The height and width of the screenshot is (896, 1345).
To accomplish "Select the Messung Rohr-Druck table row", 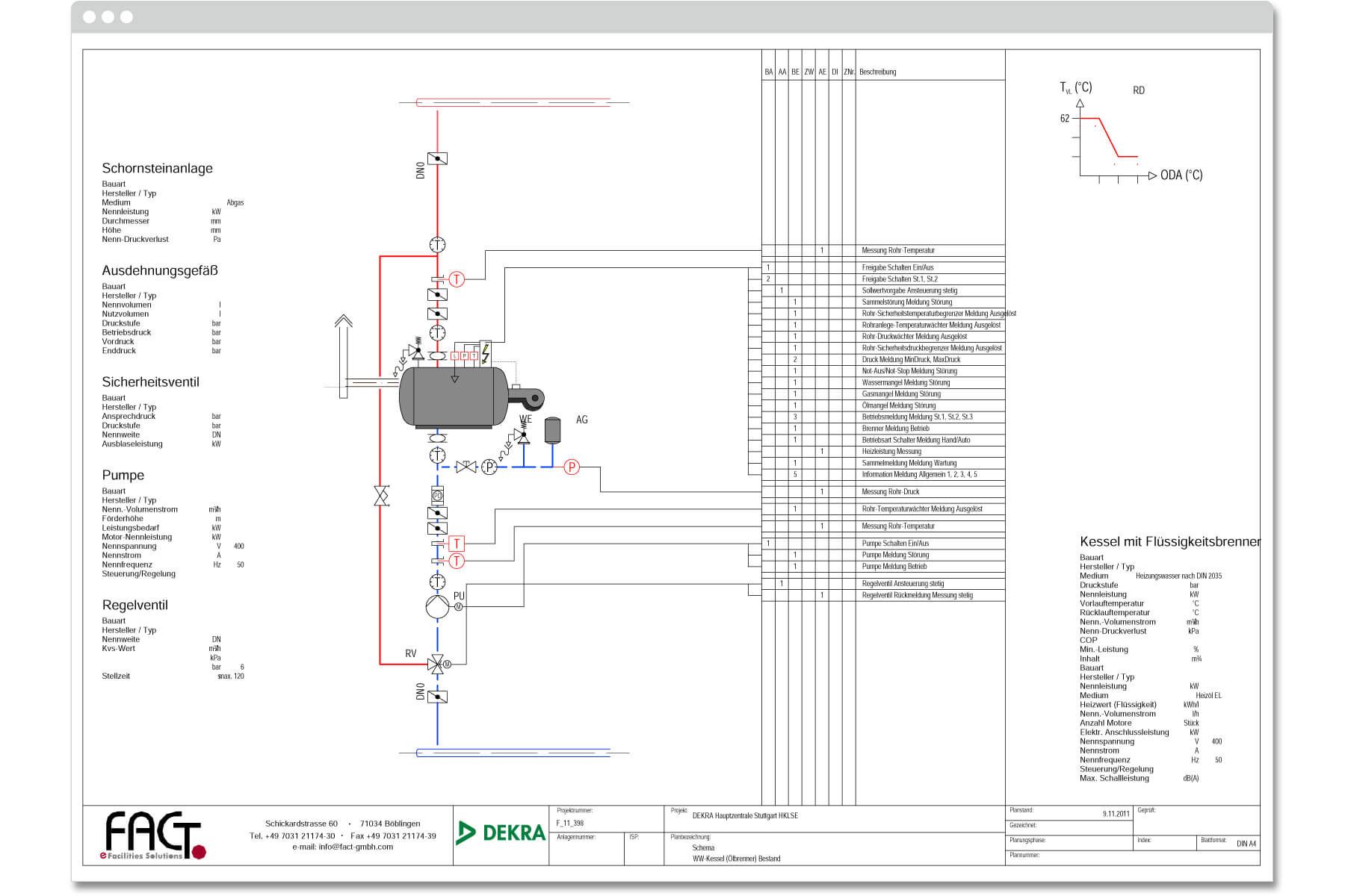I will (x=890, y=492).
